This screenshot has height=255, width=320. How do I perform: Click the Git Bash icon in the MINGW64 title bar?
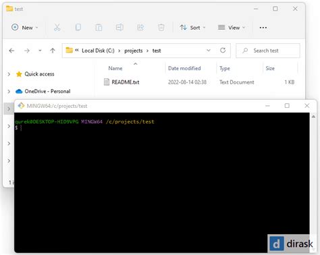[x=21, y=106]
